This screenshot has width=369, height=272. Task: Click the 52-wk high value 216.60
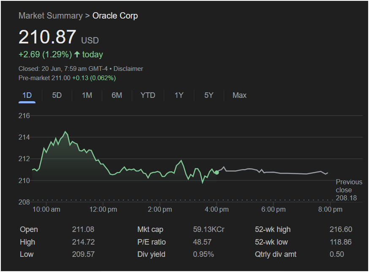341,229
